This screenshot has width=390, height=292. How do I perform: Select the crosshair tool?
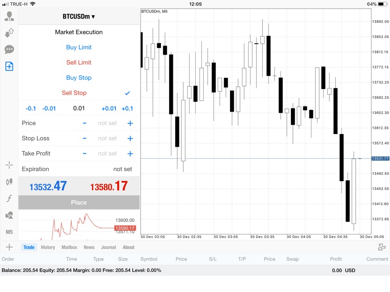9,165
